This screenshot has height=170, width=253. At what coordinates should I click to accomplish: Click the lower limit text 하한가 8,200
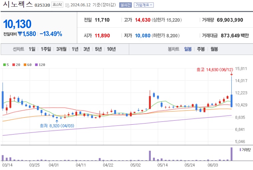(x=166, y=35)
